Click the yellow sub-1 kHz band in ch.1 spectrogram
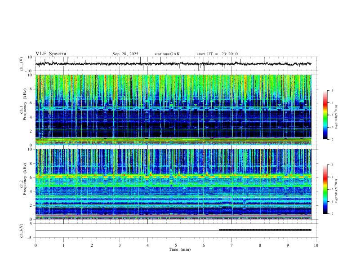The image size is (356, 275). tap(173, 141)
